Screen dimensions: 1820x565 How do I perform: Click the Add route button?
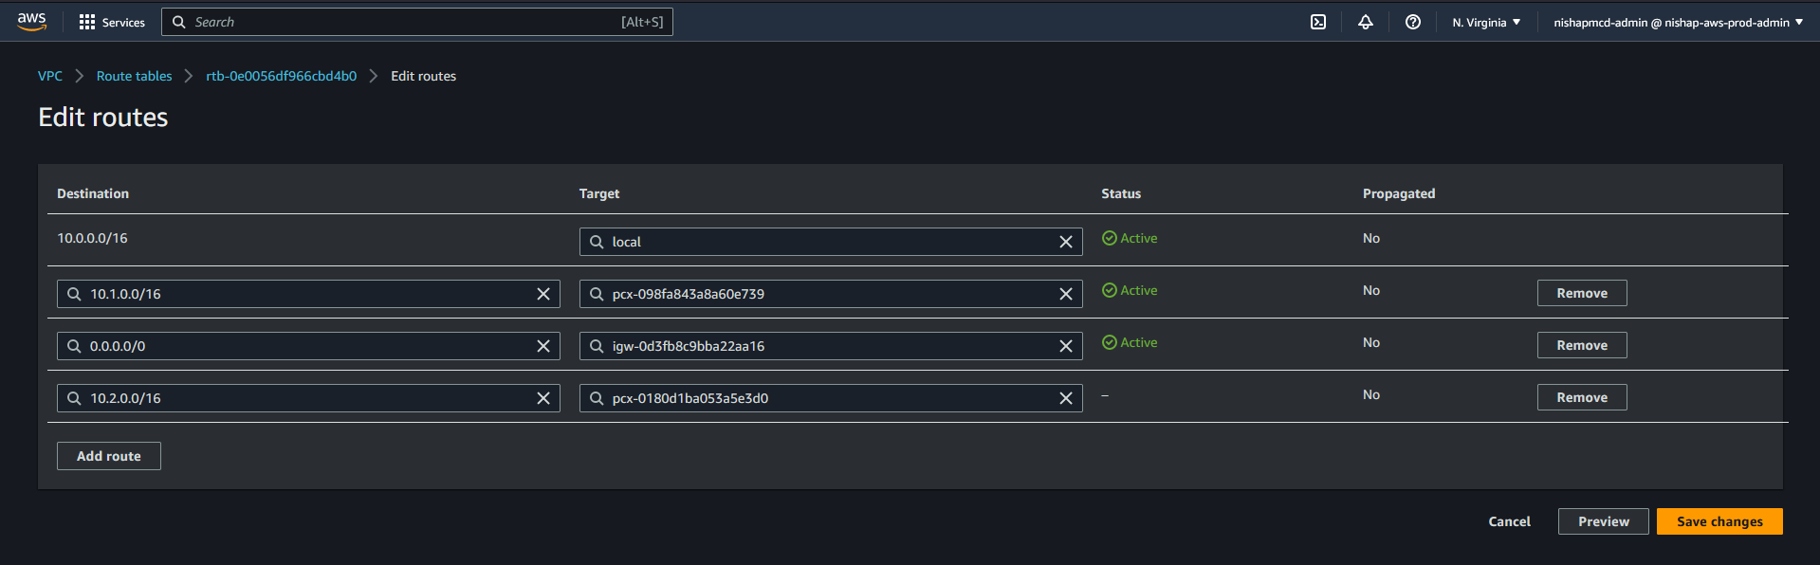coord(108,456)
